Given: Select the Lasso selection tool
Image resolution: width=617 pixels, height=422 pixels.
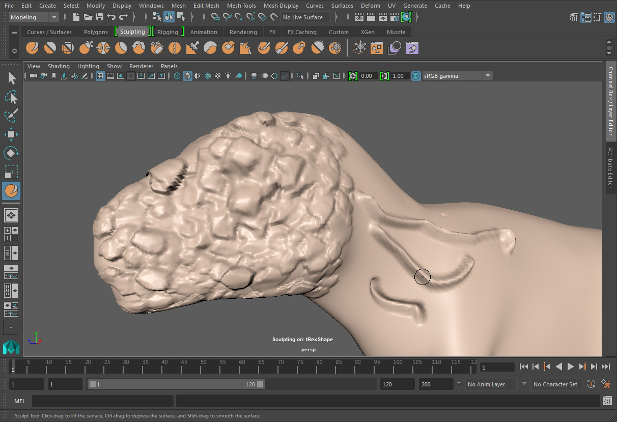Looking at the screenshot, I should pos(11,97).
